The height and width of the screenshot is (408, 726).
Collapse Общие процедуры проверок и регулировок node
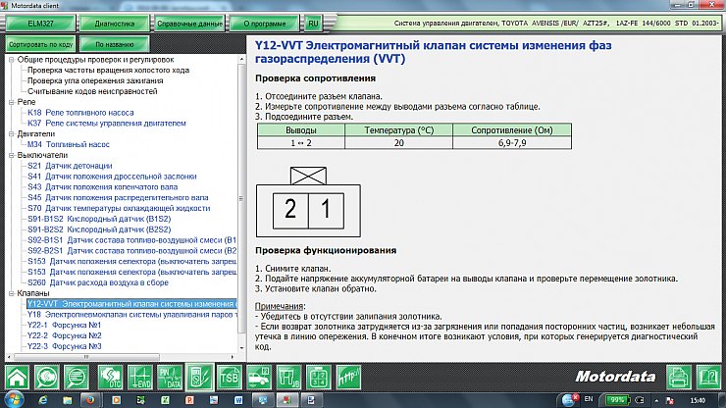click(x=12, y=60)
